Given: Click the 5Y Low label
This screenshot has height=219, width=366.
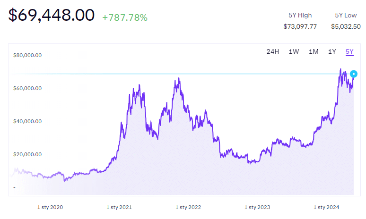Looking at the screenshot, I should (x=346, y=15).
